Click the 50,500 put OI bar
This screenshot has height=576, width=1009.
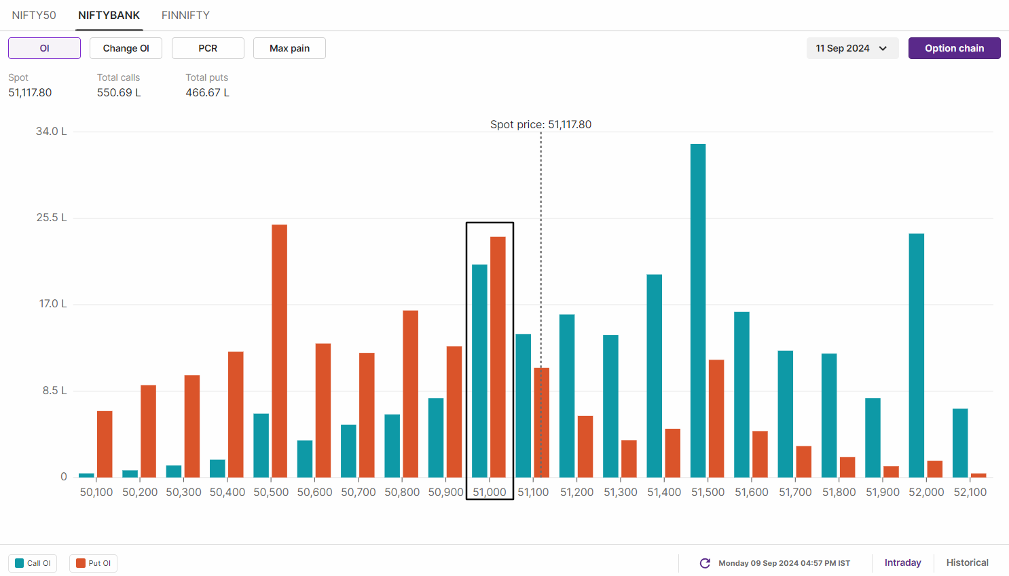(280, 351)
